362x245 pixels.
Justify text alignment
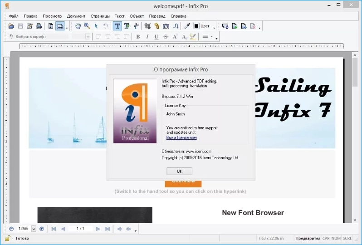126,36
